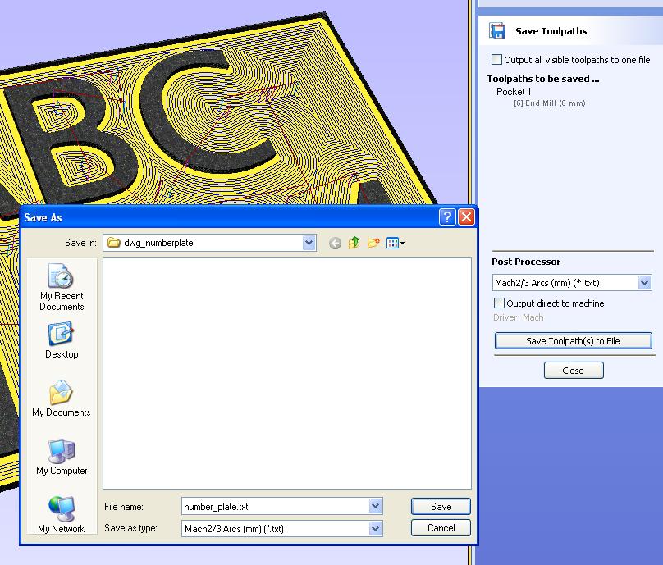Click the Back navigation arrow icon

[x=335, y=243]
